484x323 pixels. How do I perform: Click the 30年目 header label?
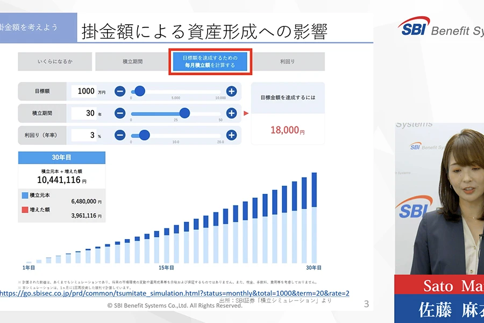(62, 157)
